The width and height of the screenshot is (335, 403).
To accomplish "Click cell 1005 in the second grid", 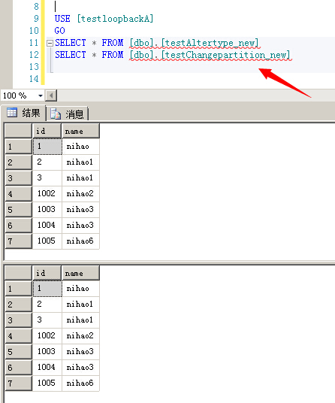I will click(47, 383).
